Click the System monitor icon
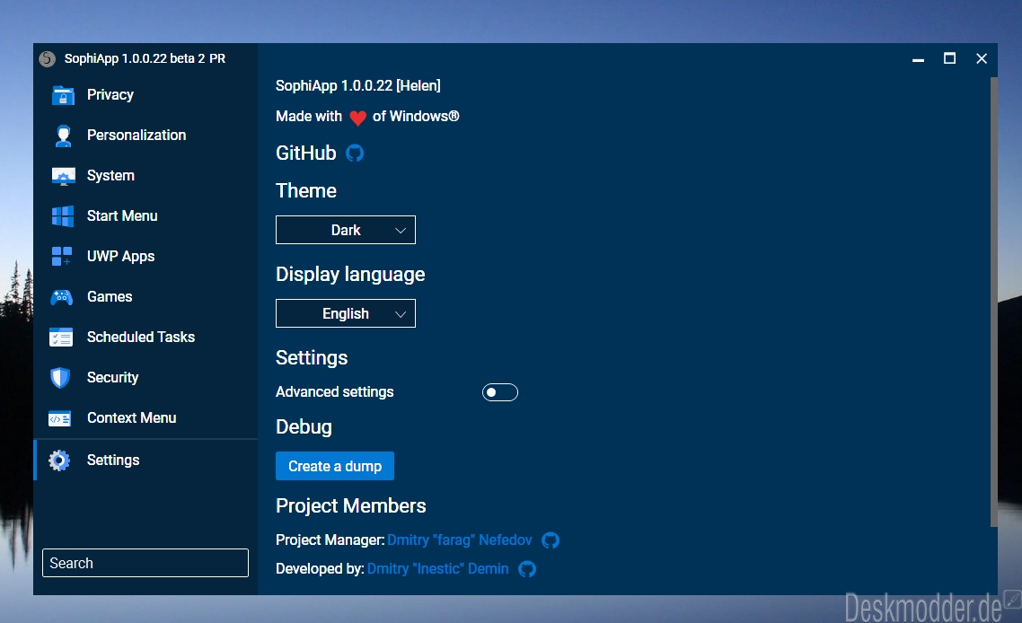Image resolution: width=1022 pixels, height=623 pixels. [x=63, y=176]
